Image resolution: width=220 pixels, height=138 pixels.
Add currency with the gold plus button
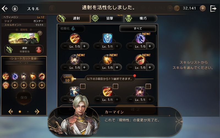[202, 9]
